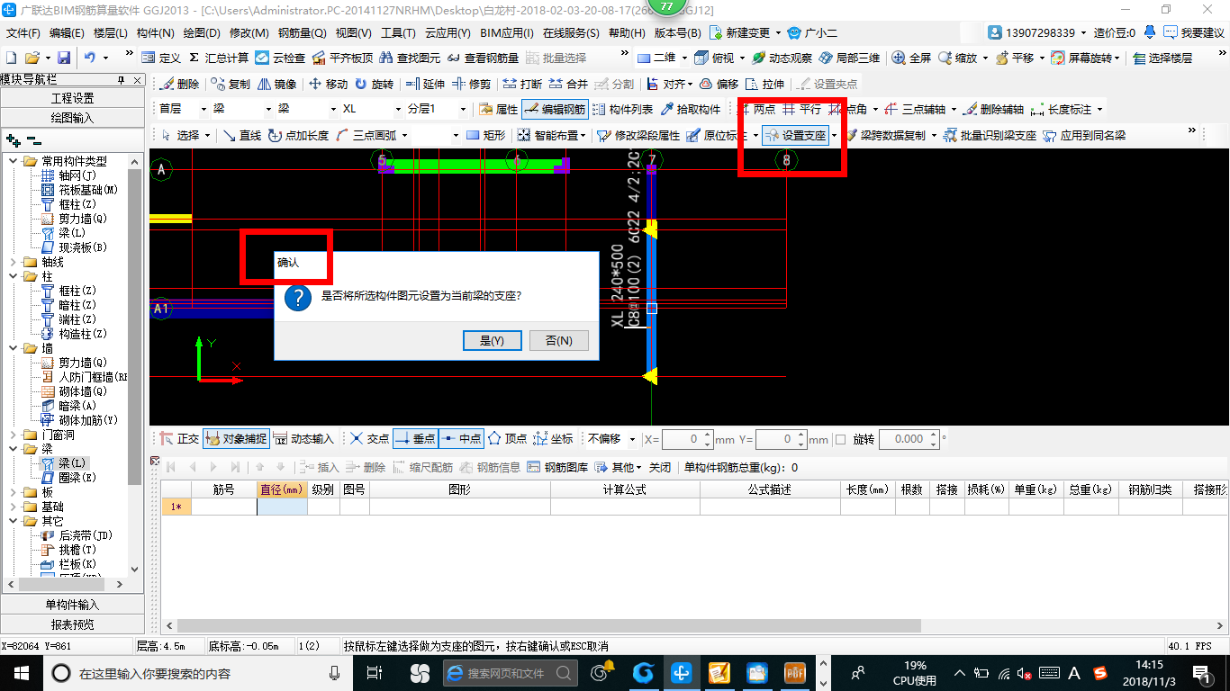Click 修改梁段属性 modify beam segment properties
1230x691 pixels.
pyautogui.click(x=638, y=136)
